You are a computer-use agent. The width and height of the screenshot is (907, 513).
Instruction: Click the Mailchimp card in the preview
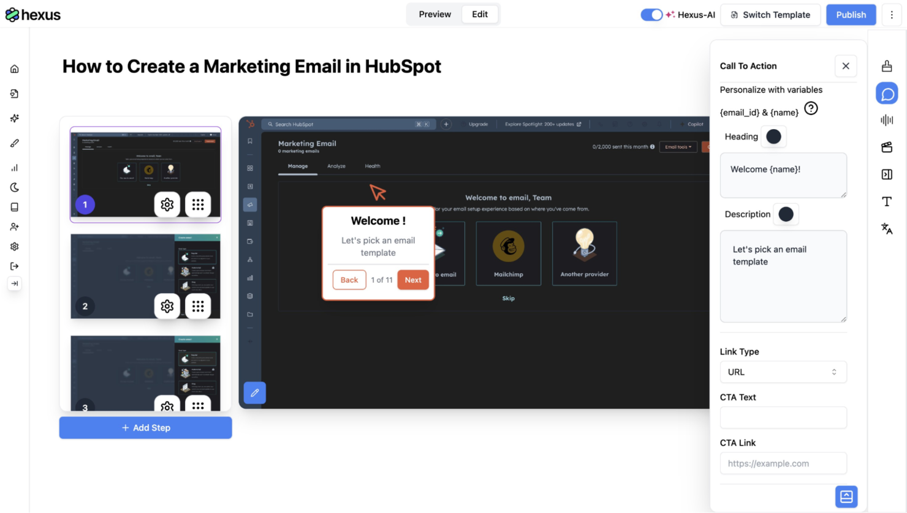pyautogui.click(x=509, y=253)
